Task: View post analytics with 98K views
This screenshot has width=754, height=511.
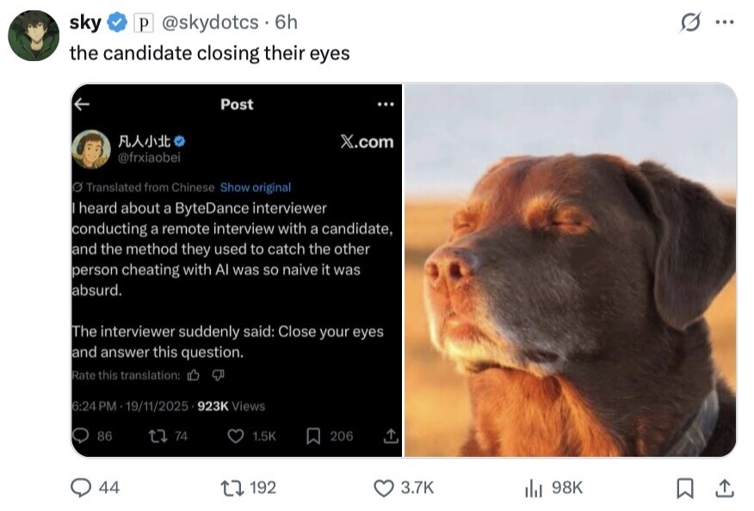Action: [534, 488]
